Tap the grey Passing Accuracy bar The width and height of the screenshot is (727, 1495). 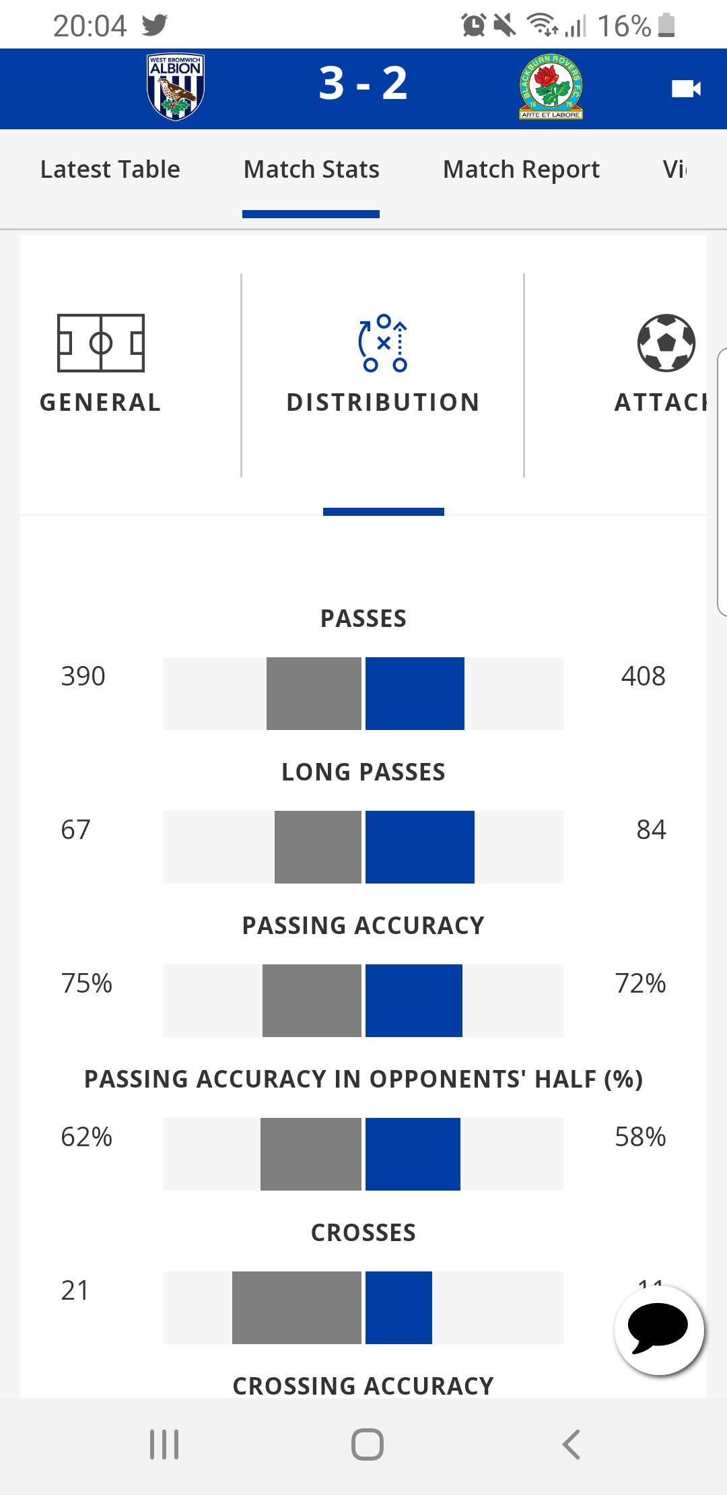point(312,1001)
